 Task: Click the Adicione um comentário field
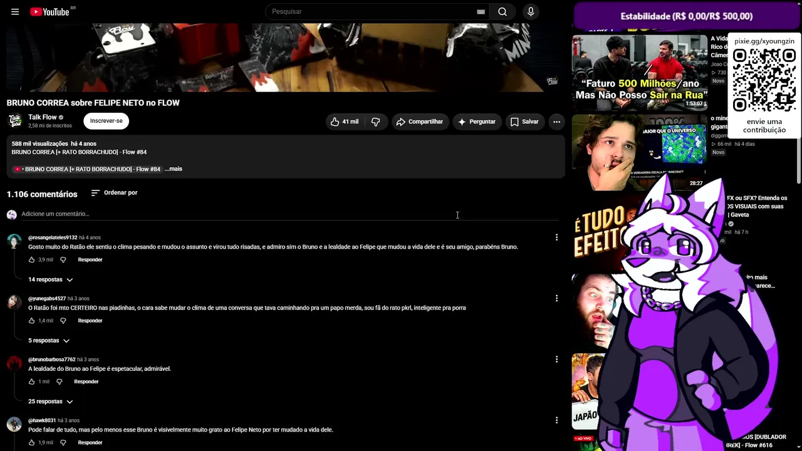coord(289,214)
